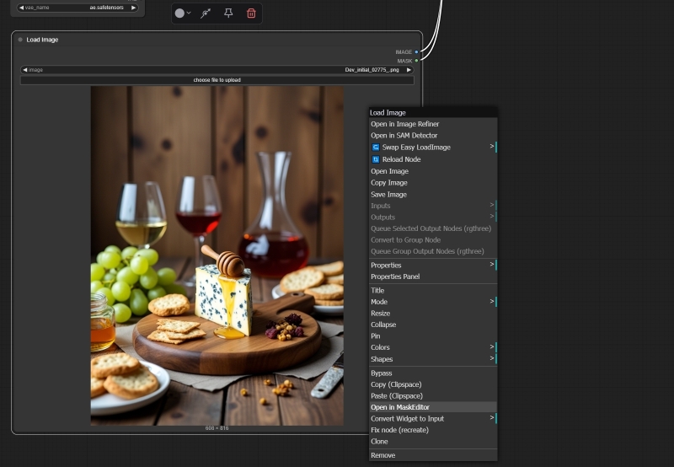Open the image filename dropdown
674x467 pixels.
(x=217, y=70)
